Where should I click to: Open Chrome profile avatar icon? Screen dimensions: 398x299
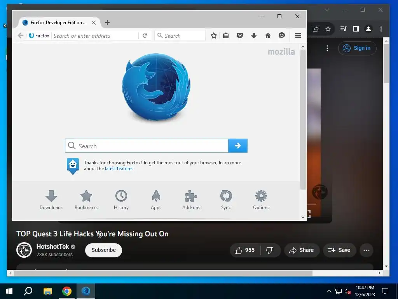click(368, 29)
